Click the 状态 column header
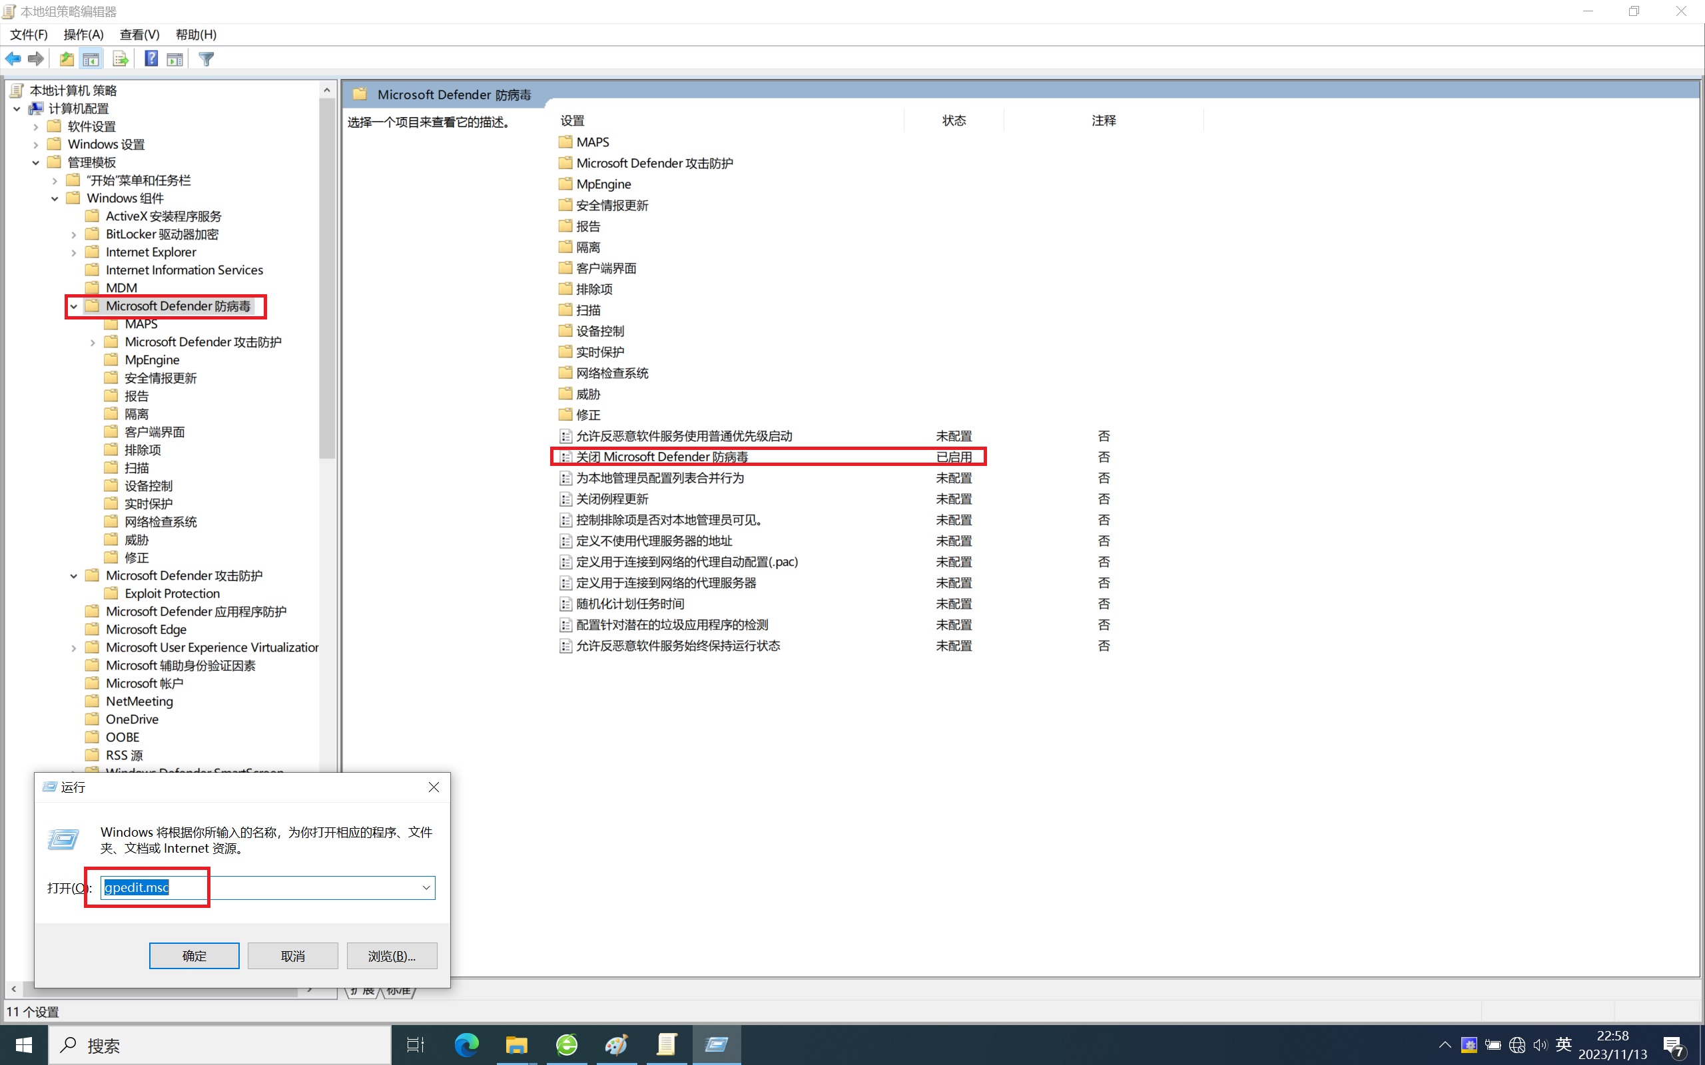Viewport: 1705px width, 1065px height. [953, 120]
